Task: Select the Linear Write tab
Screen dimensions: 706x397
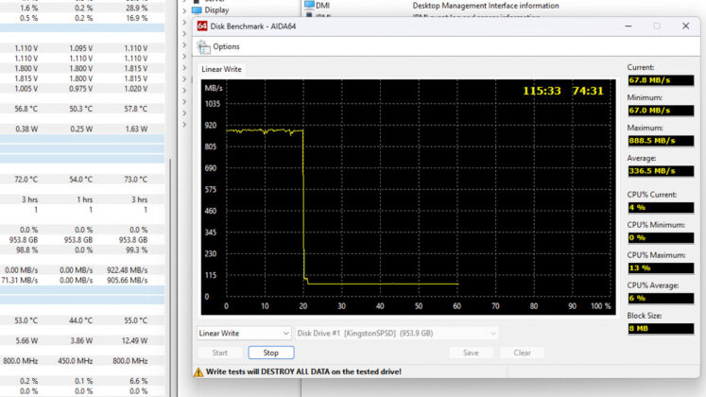Action: (221, 69)
